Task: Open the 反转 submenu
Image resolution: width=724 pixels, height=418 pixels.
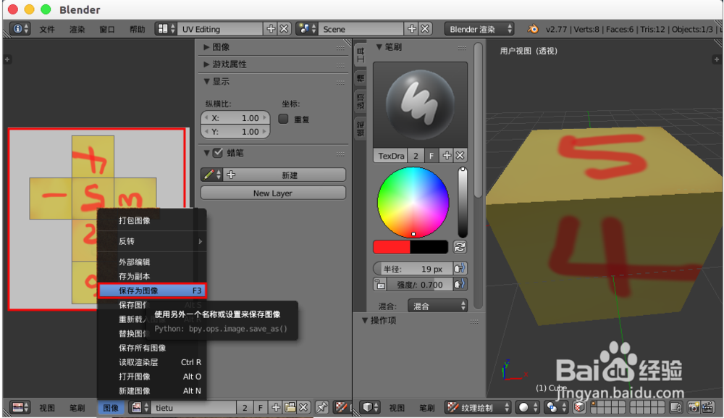Action: click(x=152, y=241)
